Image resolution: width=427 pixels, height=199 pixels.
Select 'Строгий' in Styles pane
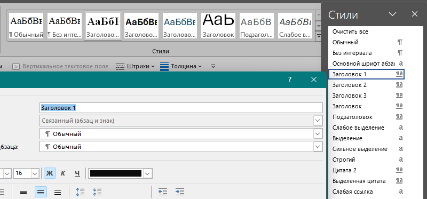point(366,160)
